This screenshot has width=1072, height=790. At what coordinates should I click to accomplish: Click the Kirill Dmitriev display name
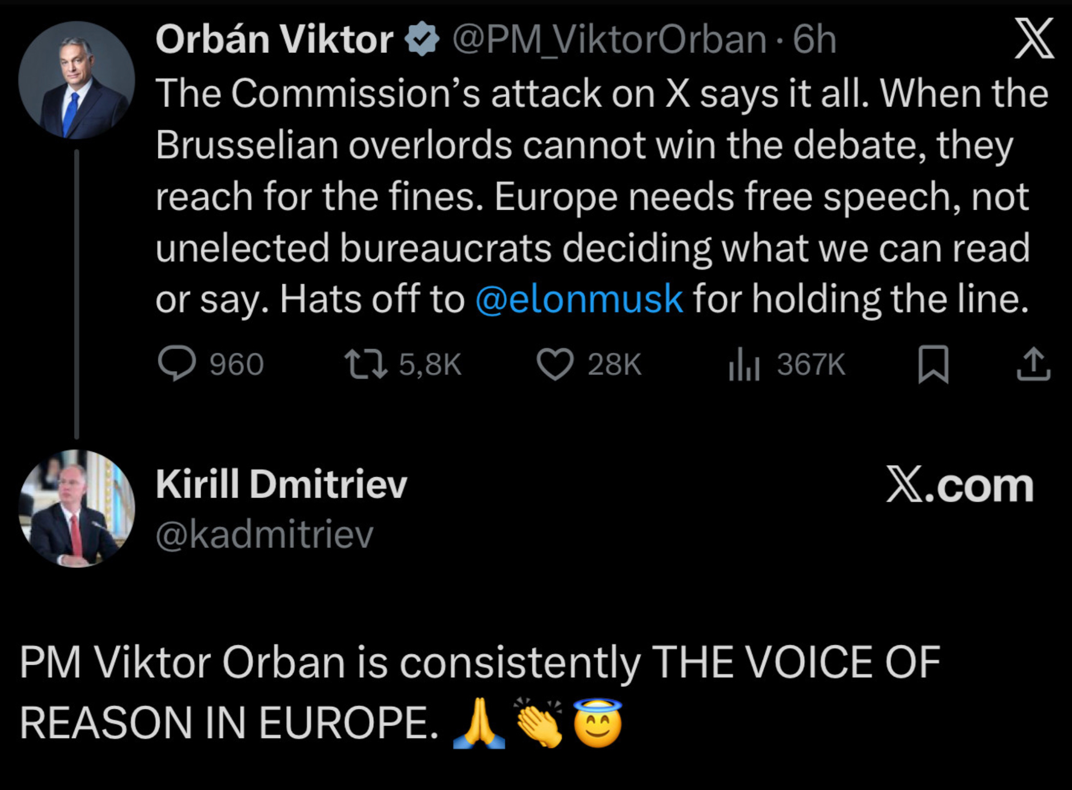coord(281,484)
